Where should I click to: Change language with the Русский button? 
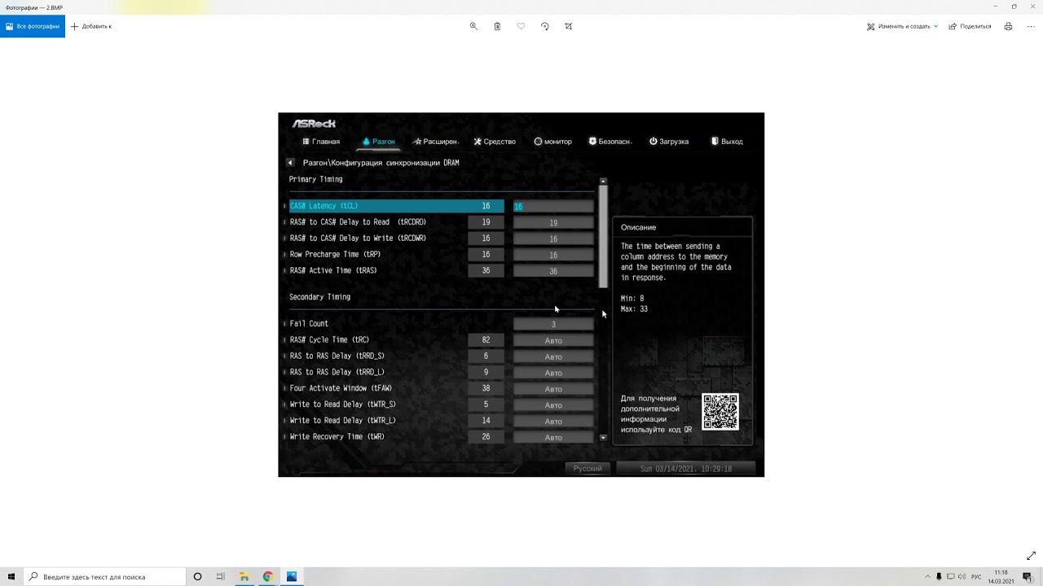pos(588,469)
